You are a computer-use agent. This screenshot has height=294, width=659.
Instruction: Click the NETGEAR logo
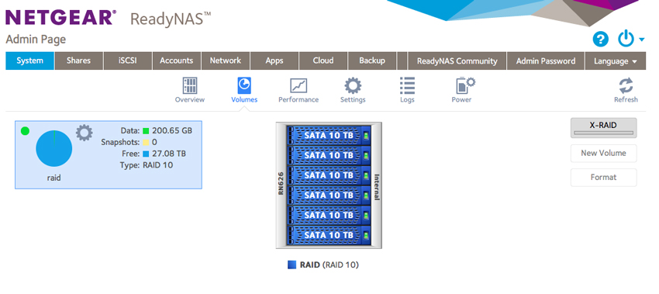click(x=61, y=18)
